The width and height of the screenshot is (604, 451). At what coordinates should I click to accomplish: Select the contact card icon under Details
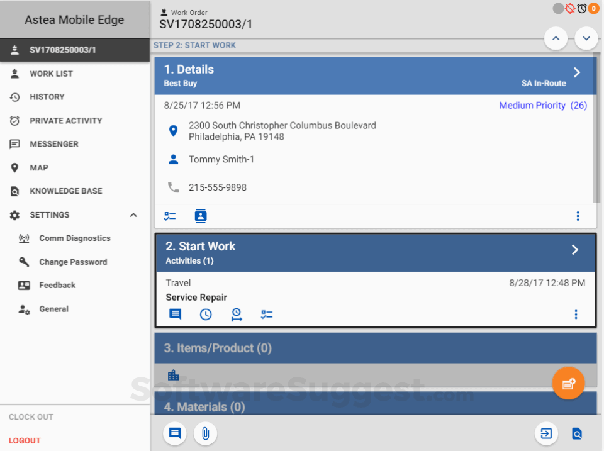point(200,216)
